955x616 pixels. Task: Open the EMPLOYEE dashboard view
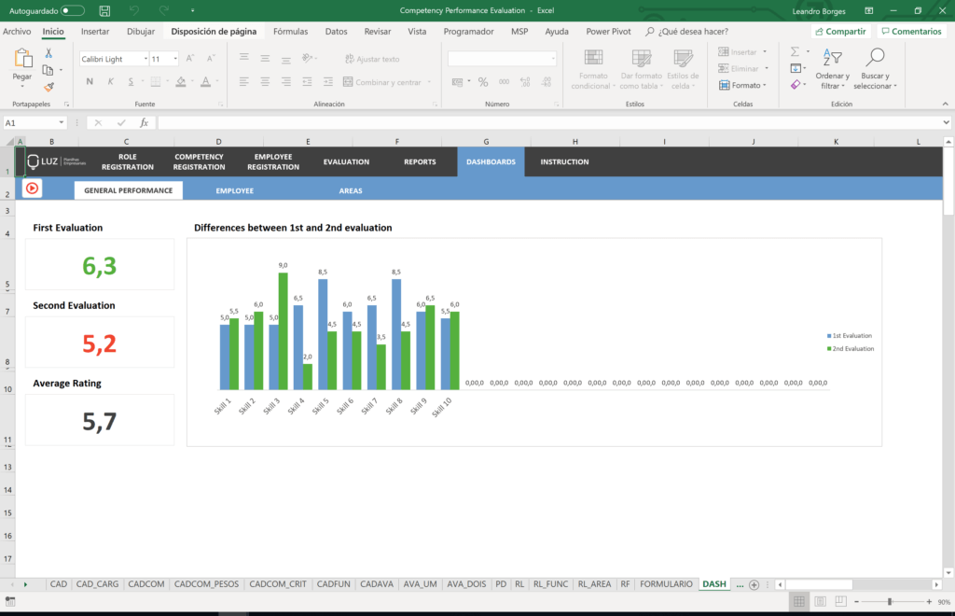[x=234, y=190]
